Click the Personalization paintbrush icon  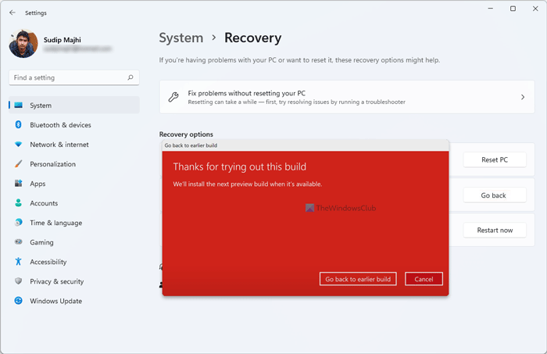click(x=18, y=164)
